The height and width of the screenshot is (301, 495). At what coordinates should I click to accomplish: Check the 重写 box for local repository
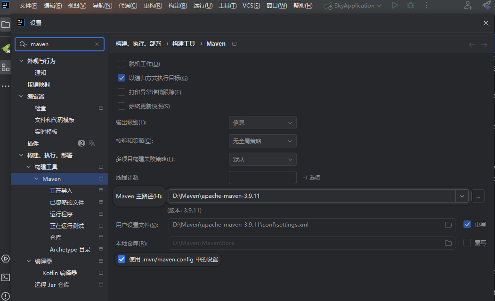coord(467,243)
